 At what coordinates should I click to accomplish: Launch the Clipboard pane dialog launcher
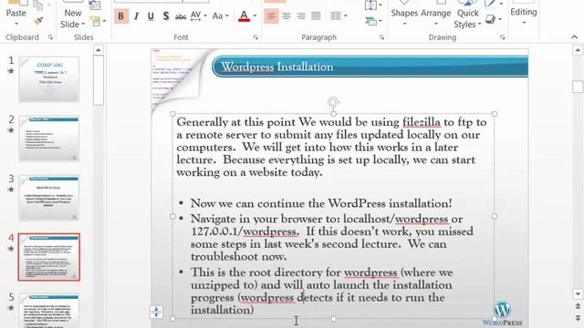50,37
